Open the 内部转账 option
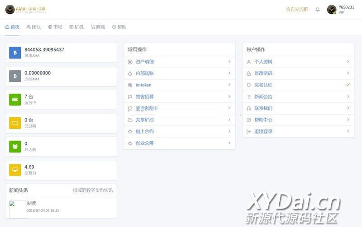The height and width of the screenshot is (227, 362). coord(144,73)
